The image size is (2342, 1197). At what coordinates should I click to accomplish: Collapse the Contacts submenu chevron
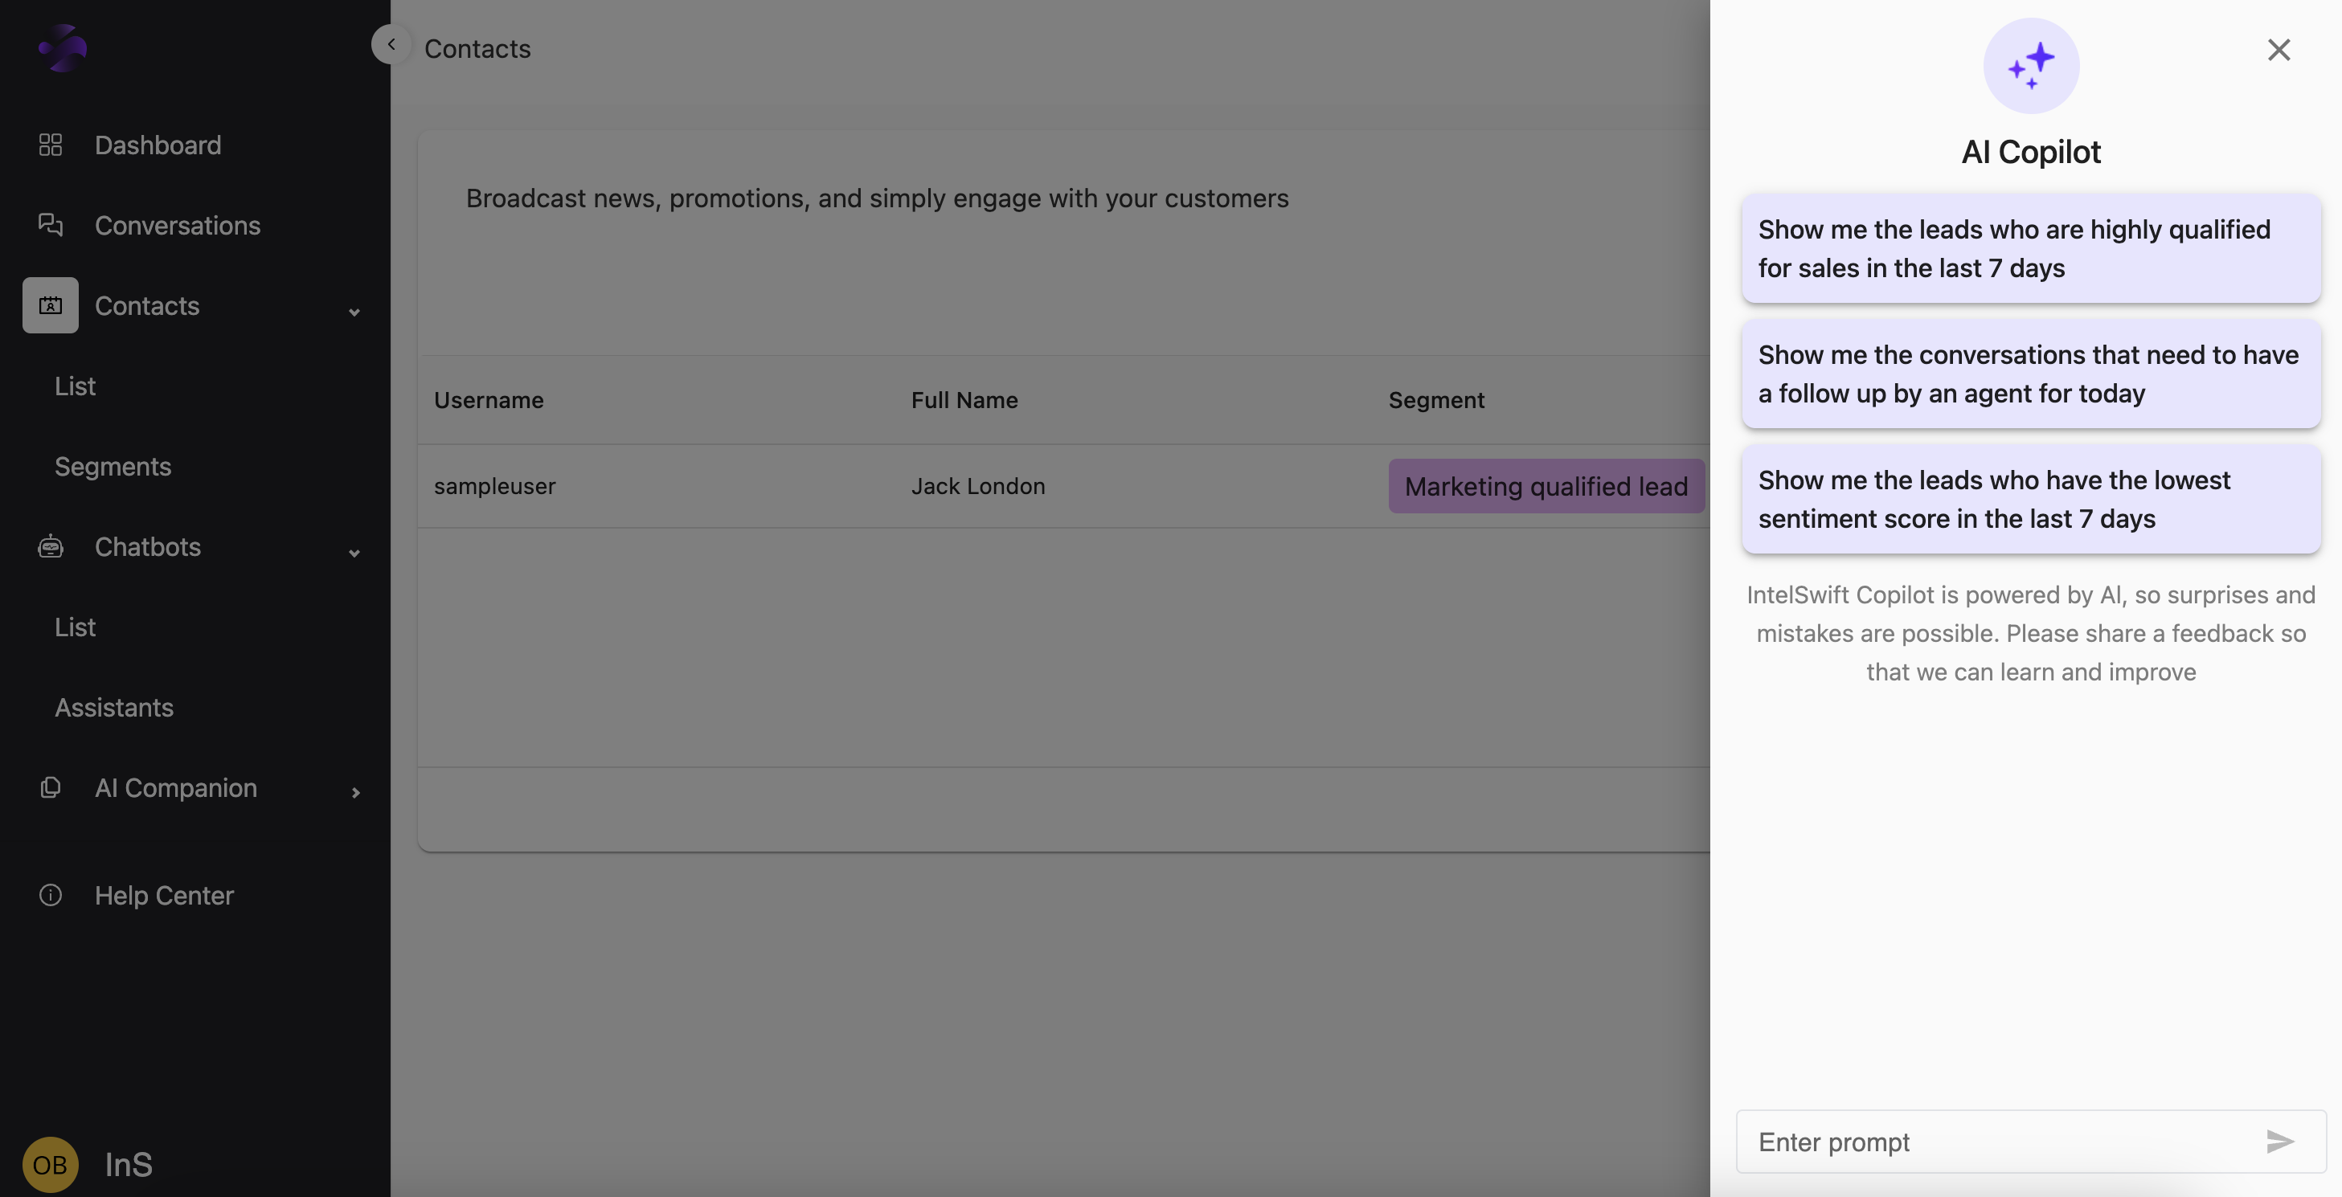pos(354,312)
